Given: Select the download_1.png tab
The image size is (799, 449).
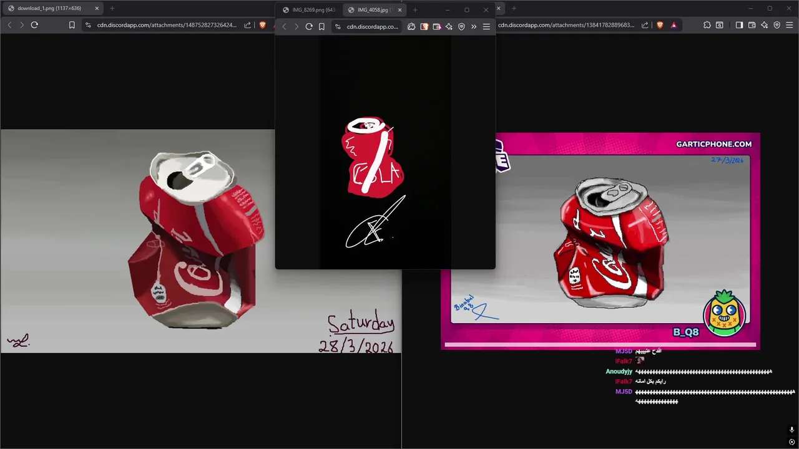Looking at the screenshot, I should point(53,9).
